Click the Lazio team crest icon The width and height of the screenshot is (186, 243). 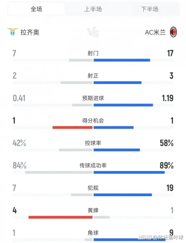(x=12, y=32)
